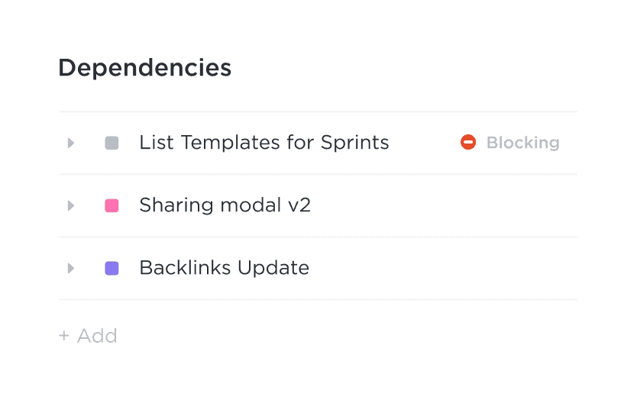Click empty space right of Sharing modal v2
The width and height of the screenshot is (637, 403).
click(443, 205)
